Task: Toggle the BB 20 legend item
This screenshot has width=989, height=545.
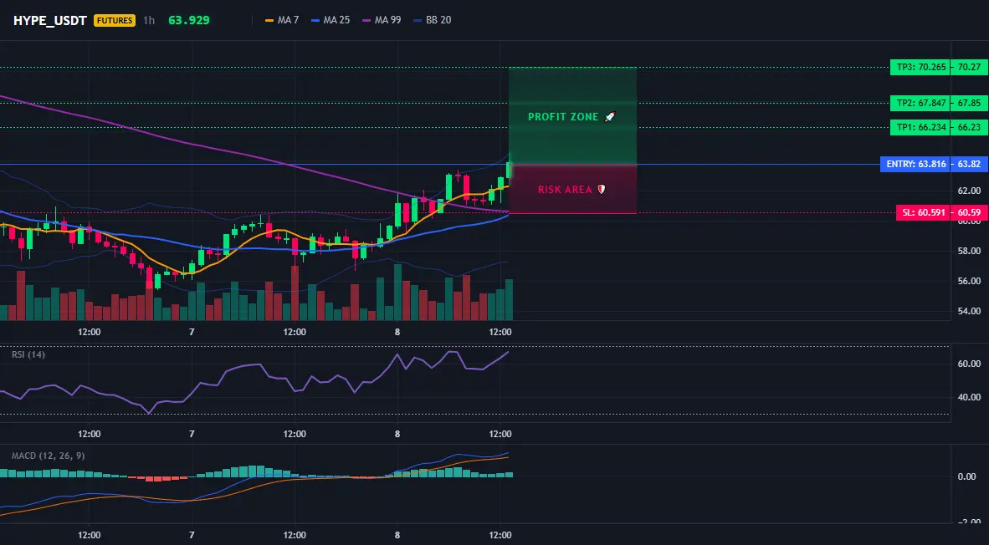Action: 432,20
